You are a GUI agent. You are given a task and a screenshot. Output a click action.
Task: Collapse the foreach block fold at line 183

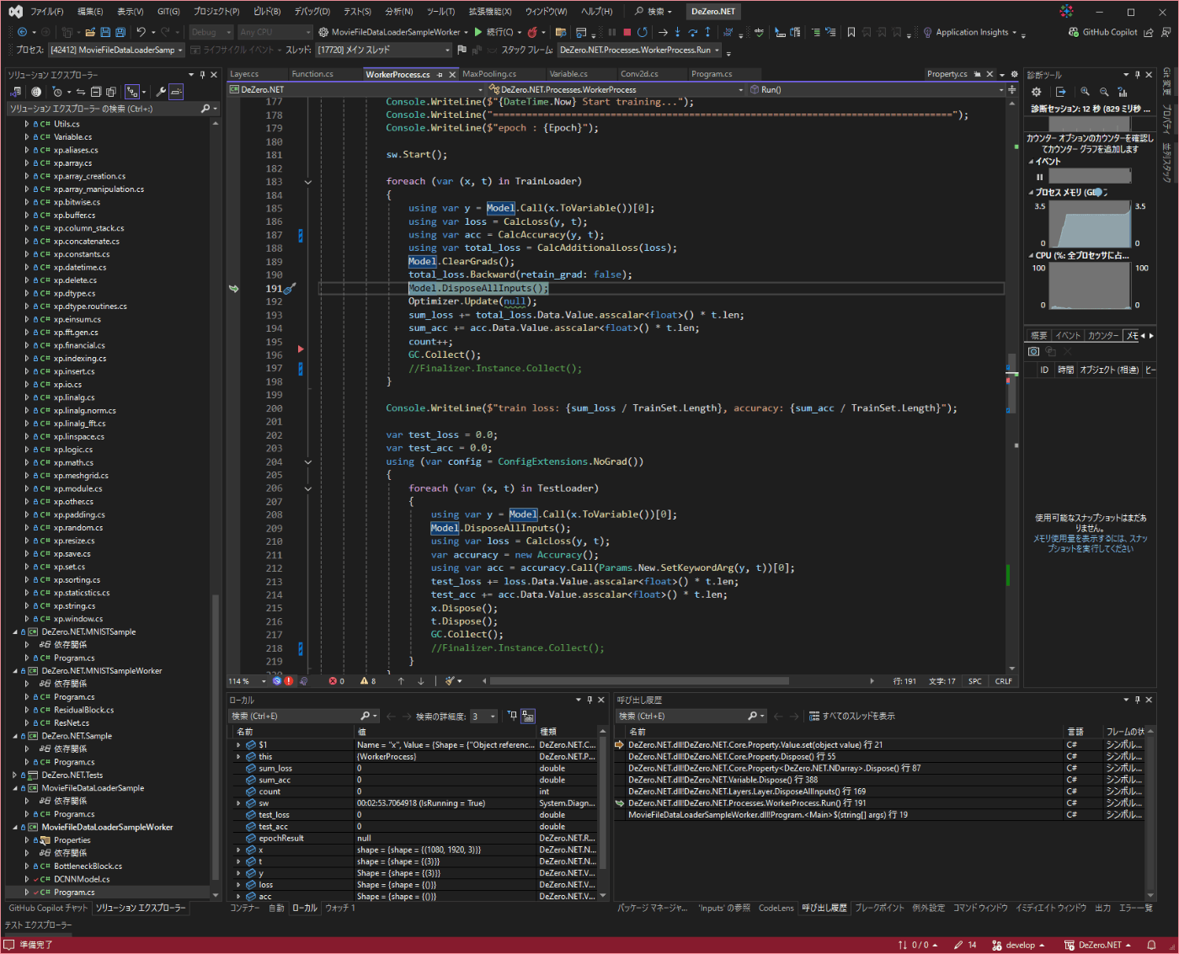(x=307, y=182)
